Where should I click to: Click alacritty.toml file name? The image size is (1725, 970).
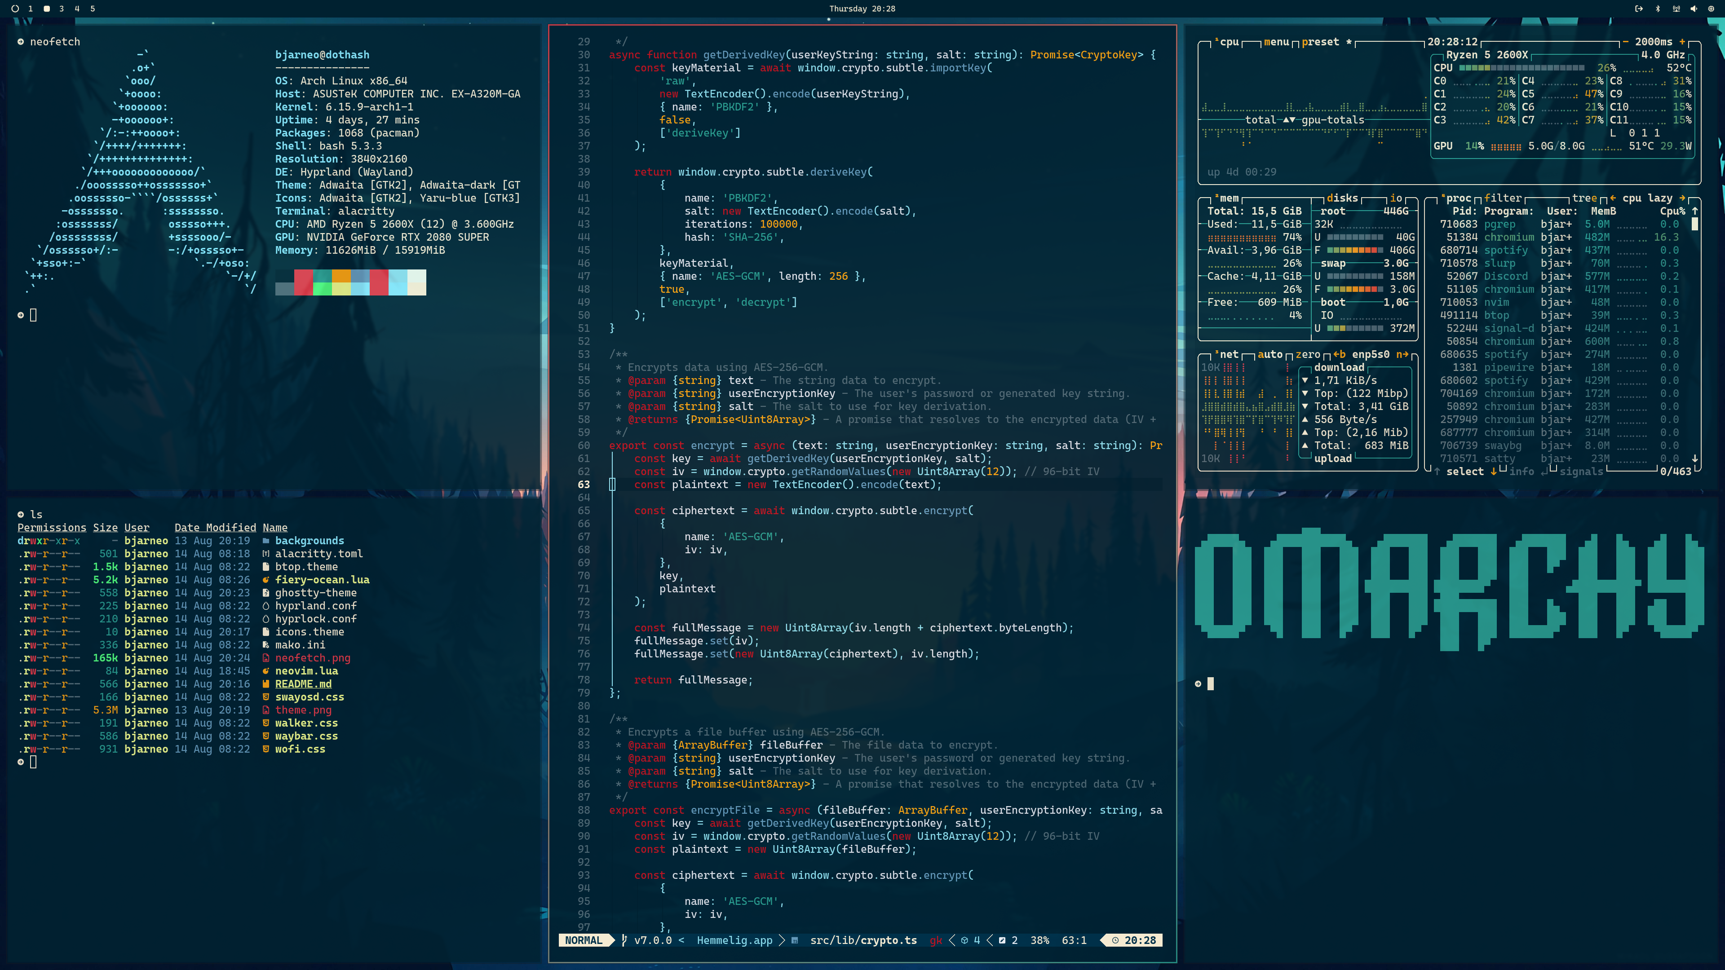point(319,554)
